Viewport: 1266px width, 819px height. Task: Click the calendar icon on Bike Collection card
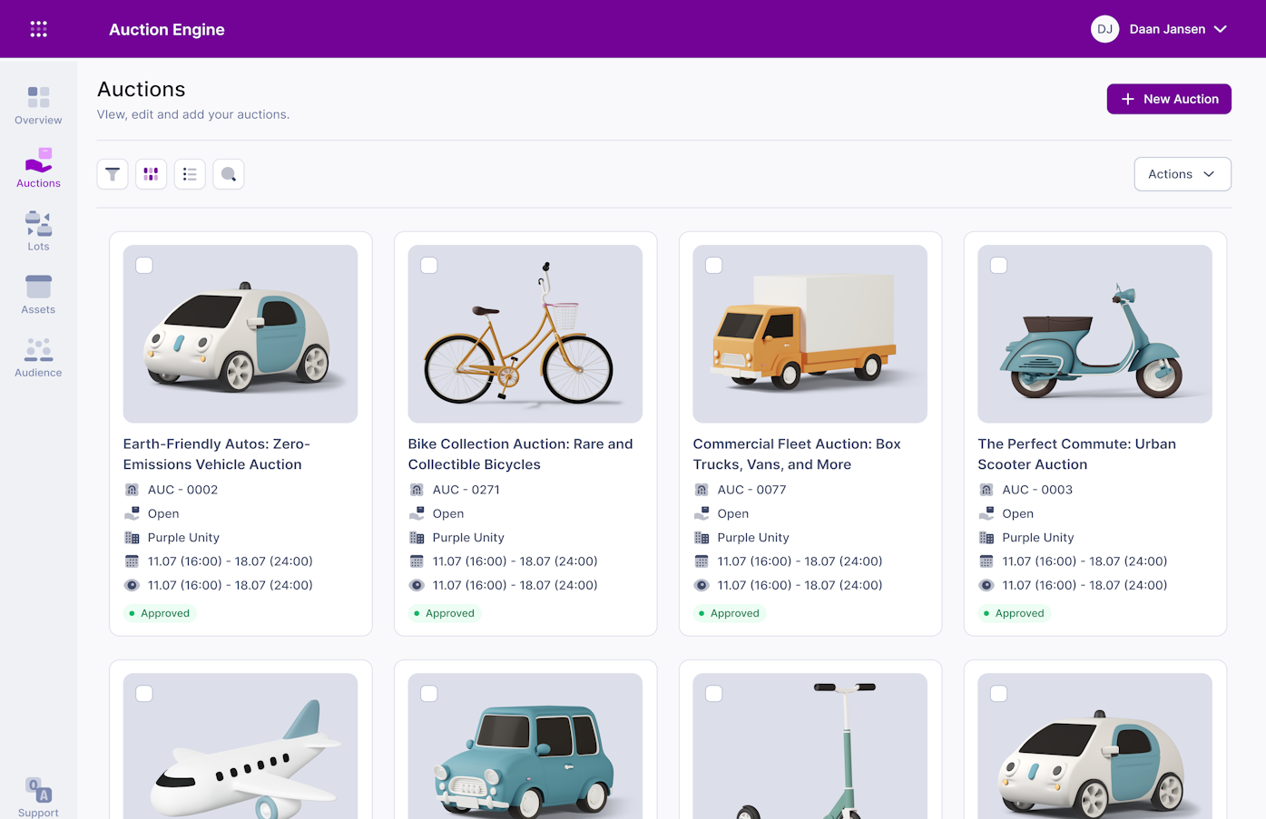pyautogui.click(x=417, y=561)
